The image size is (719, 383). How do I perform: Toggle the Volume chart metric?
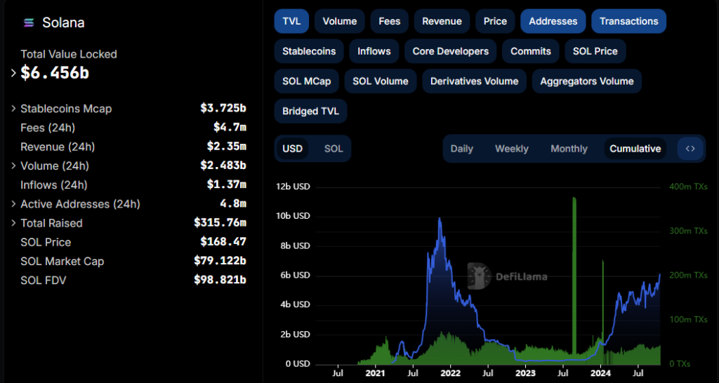[x=340, y=21]
